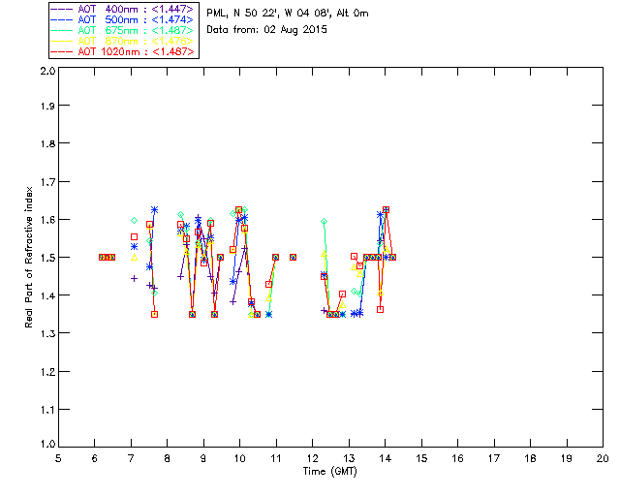Screen dimensions: 620x496
Task: Click the isolated red square marker near 11.5 GMT
Action: [x=293, y=257]
